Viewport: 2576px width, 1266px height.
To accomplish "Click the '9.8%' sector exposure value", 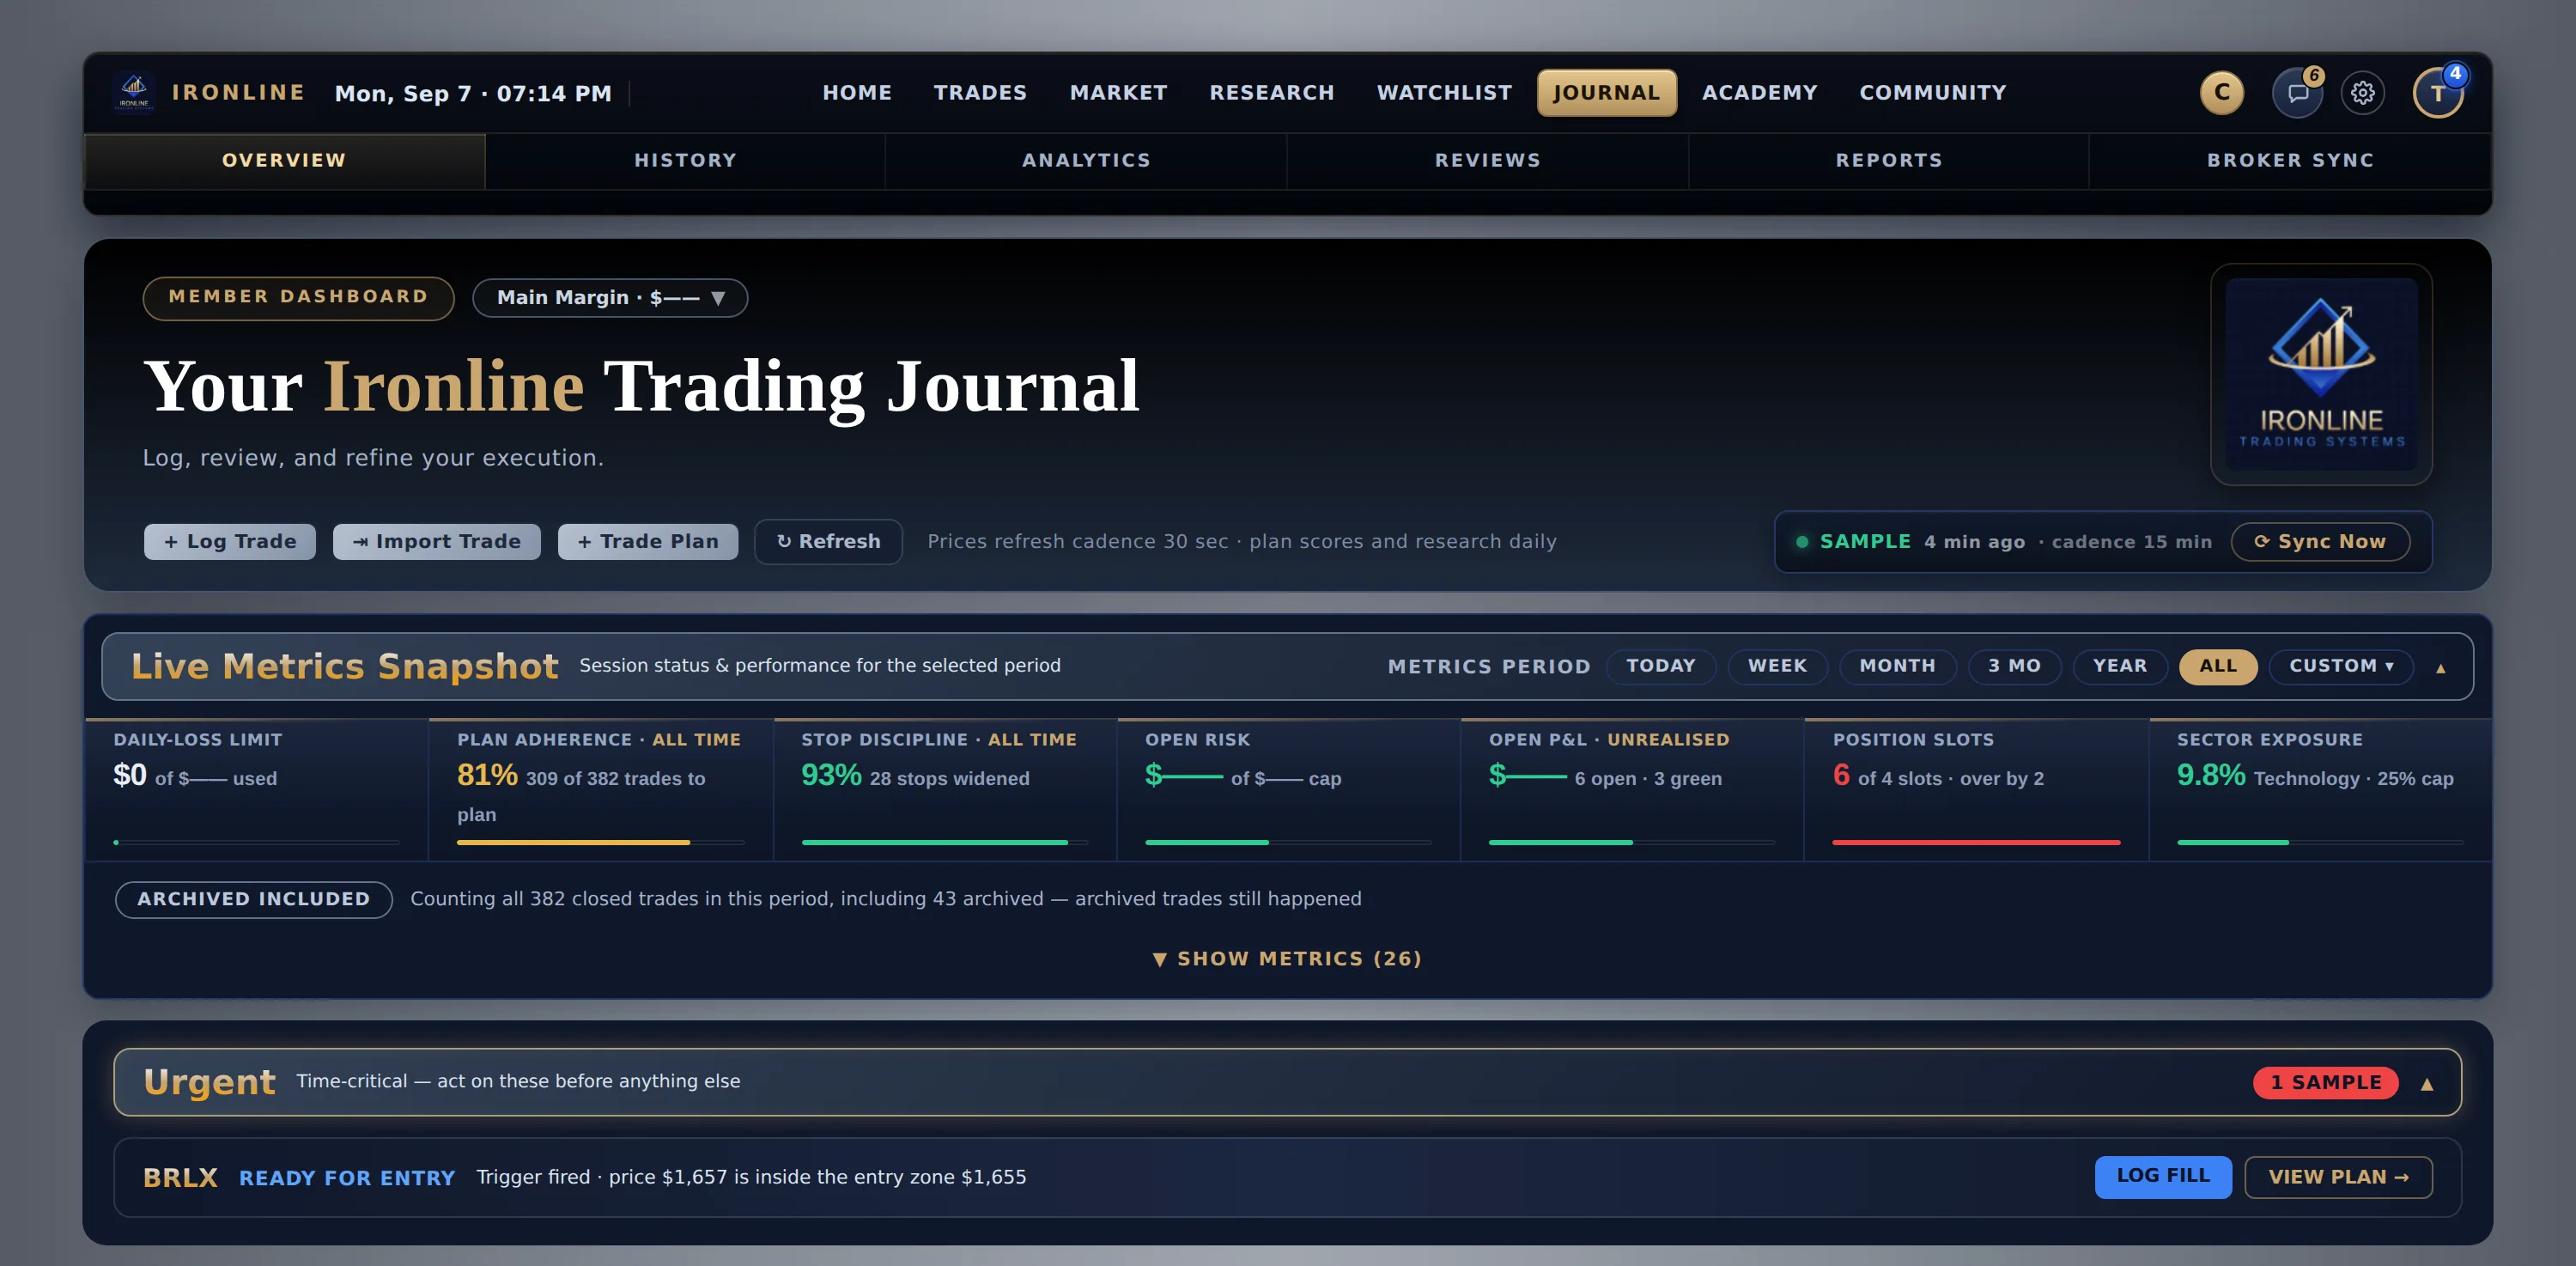I will [x=2211, y=776].
